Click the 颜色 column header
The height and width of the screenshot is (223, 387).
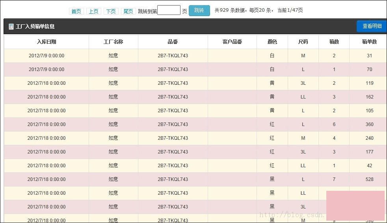tap(272, 42)
